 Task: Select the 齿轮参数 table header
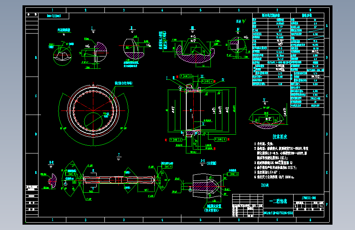[x=307, y=16]
